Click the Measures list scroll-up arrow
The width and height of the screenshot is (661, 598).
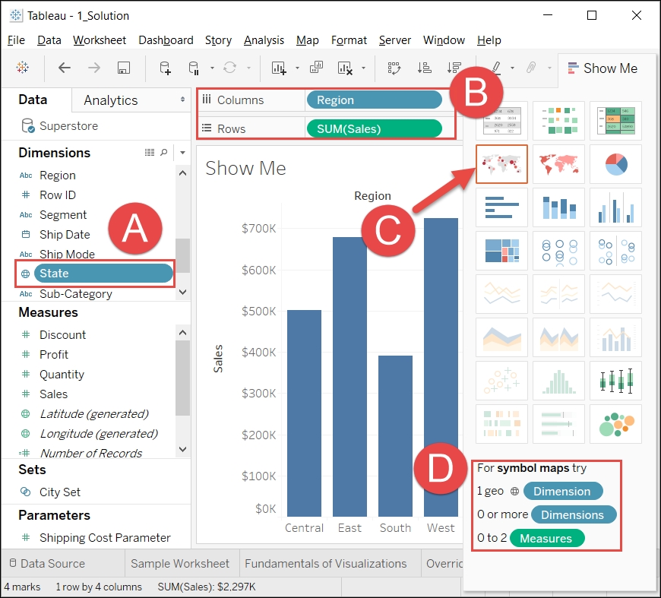coord(182,333)
